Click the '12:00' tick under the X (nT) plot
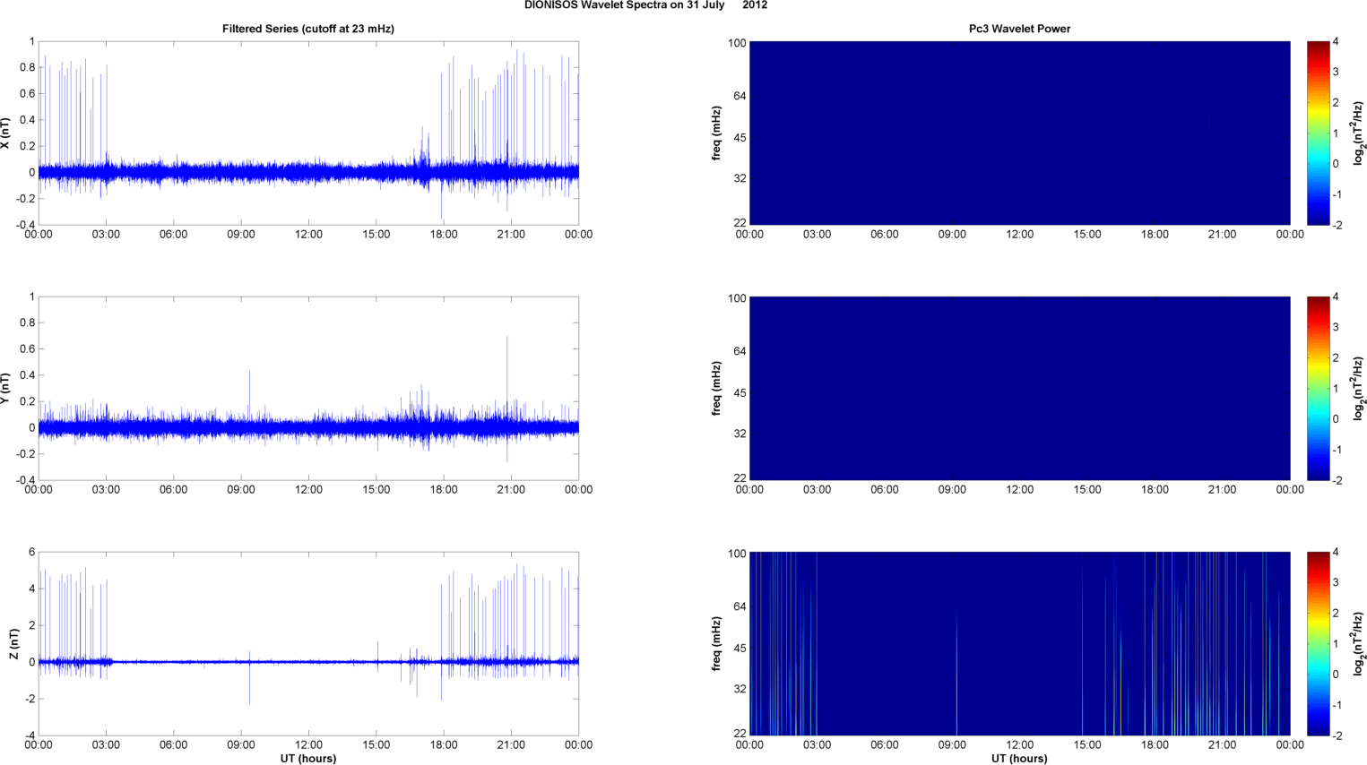Screen dimensions: 1367x765 (308, 235)
